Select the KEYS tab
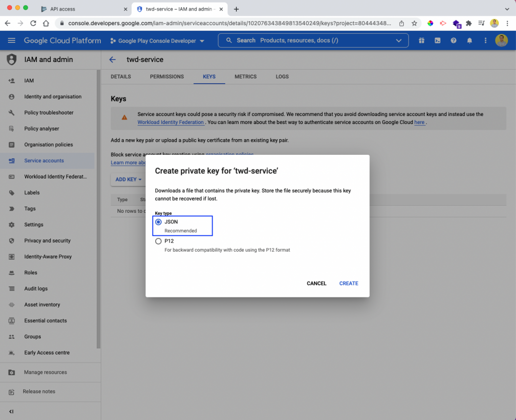 point(209,77)
